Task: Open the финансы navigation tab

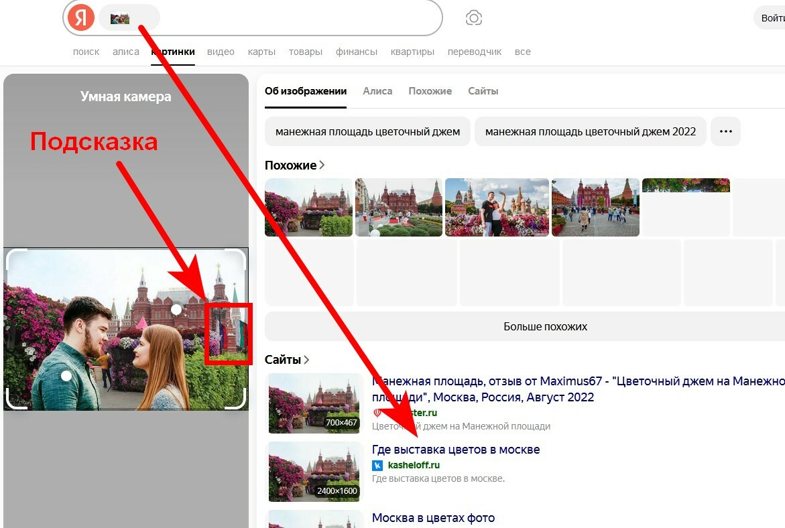Action: 357,52
